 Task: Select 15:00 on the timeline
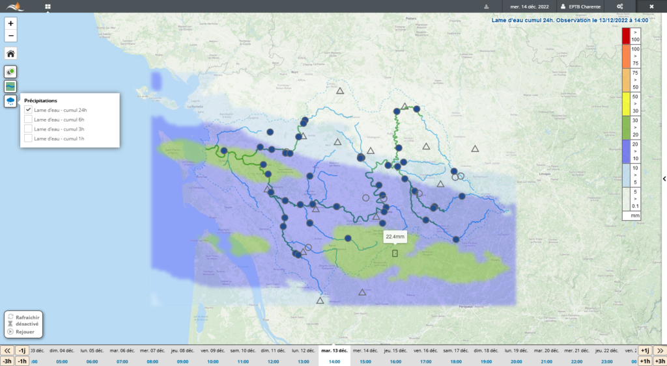pyautogui.click(x=365, y=361)
